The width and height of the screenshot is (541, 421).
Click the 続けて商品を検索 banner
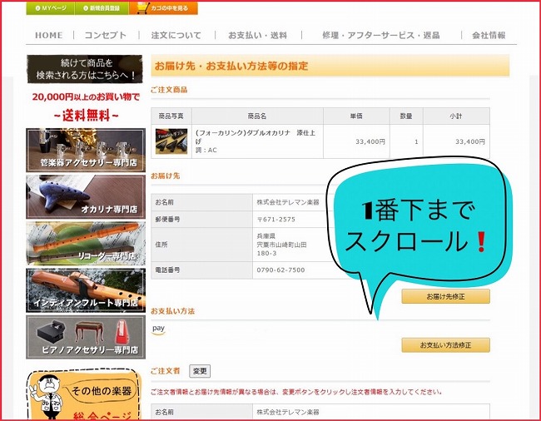click(85, 69)
